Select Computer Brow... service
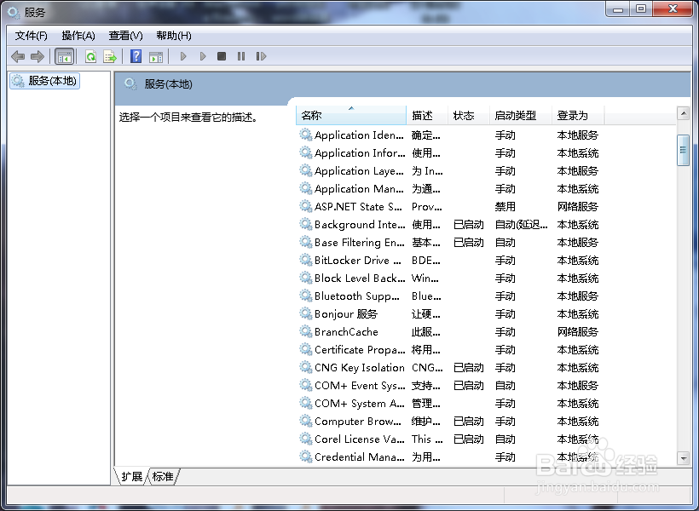699x511 pixels. 449,421
